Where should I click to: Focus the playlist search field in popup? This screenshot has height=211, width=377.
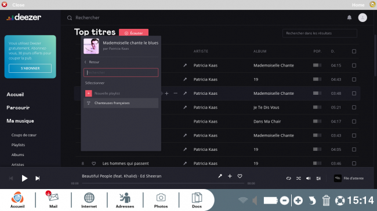pos(121,72)
